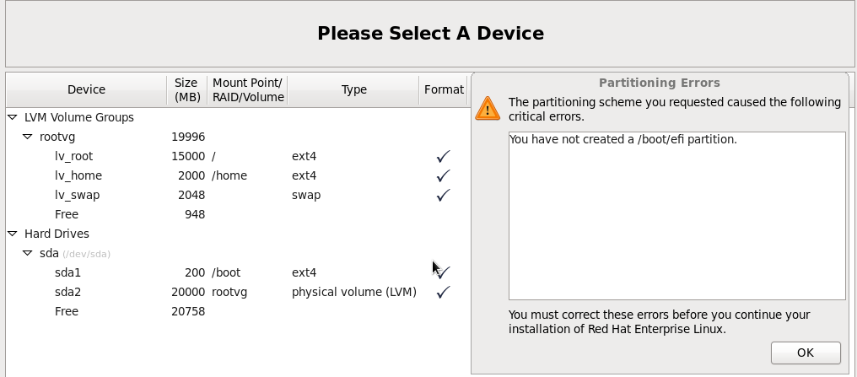Collapse the rootvg volume group
The height and width of the screenshot is (377, 857).
click(27, 137)
